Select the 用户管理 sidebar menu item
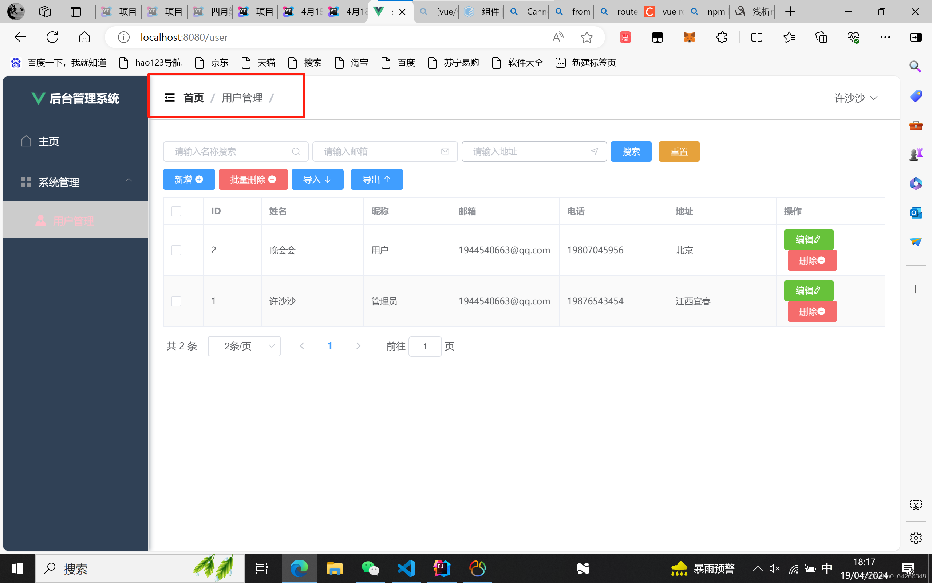This screenshot has height=583, width=932. (x=73, y=220)
